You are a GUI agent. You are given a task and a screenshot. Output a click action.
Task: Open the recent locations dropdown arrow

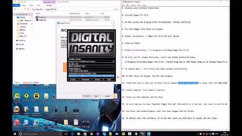[x=22, y=9]
